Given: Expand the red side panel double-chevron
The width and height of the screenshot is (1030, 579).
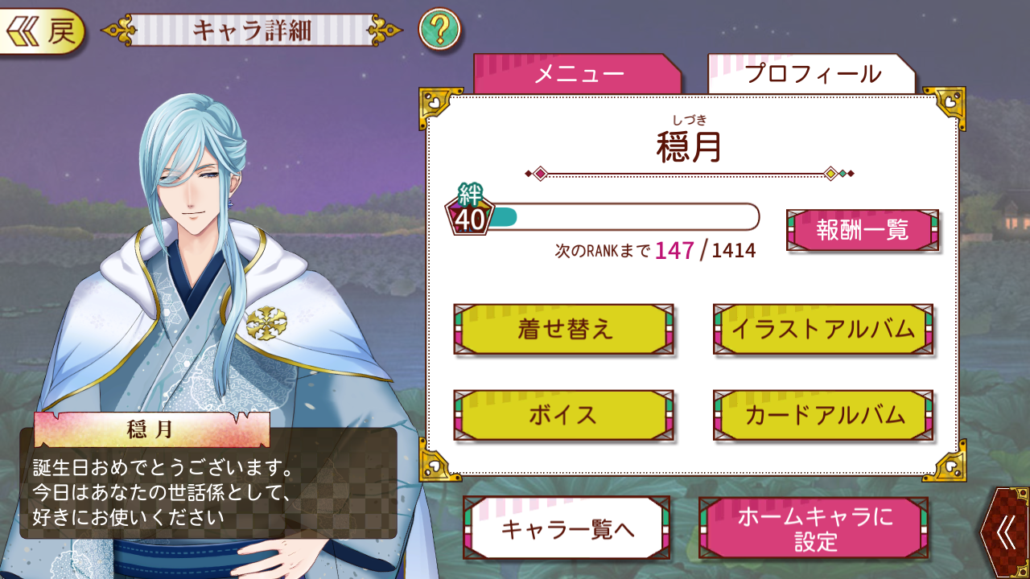Looking at the screenshot, I should coord(1005,532).
